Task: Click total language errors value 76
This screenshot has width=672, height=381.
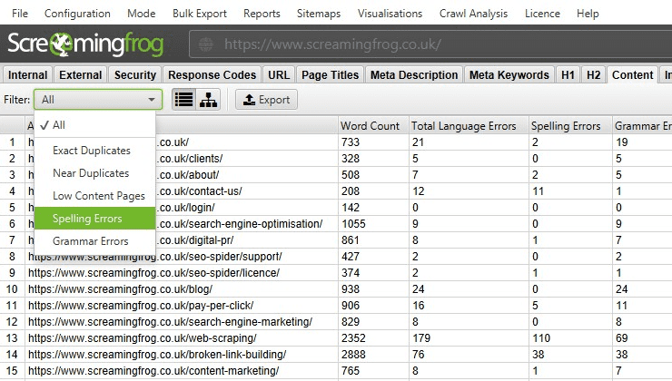Action: (x=419, y=355)
